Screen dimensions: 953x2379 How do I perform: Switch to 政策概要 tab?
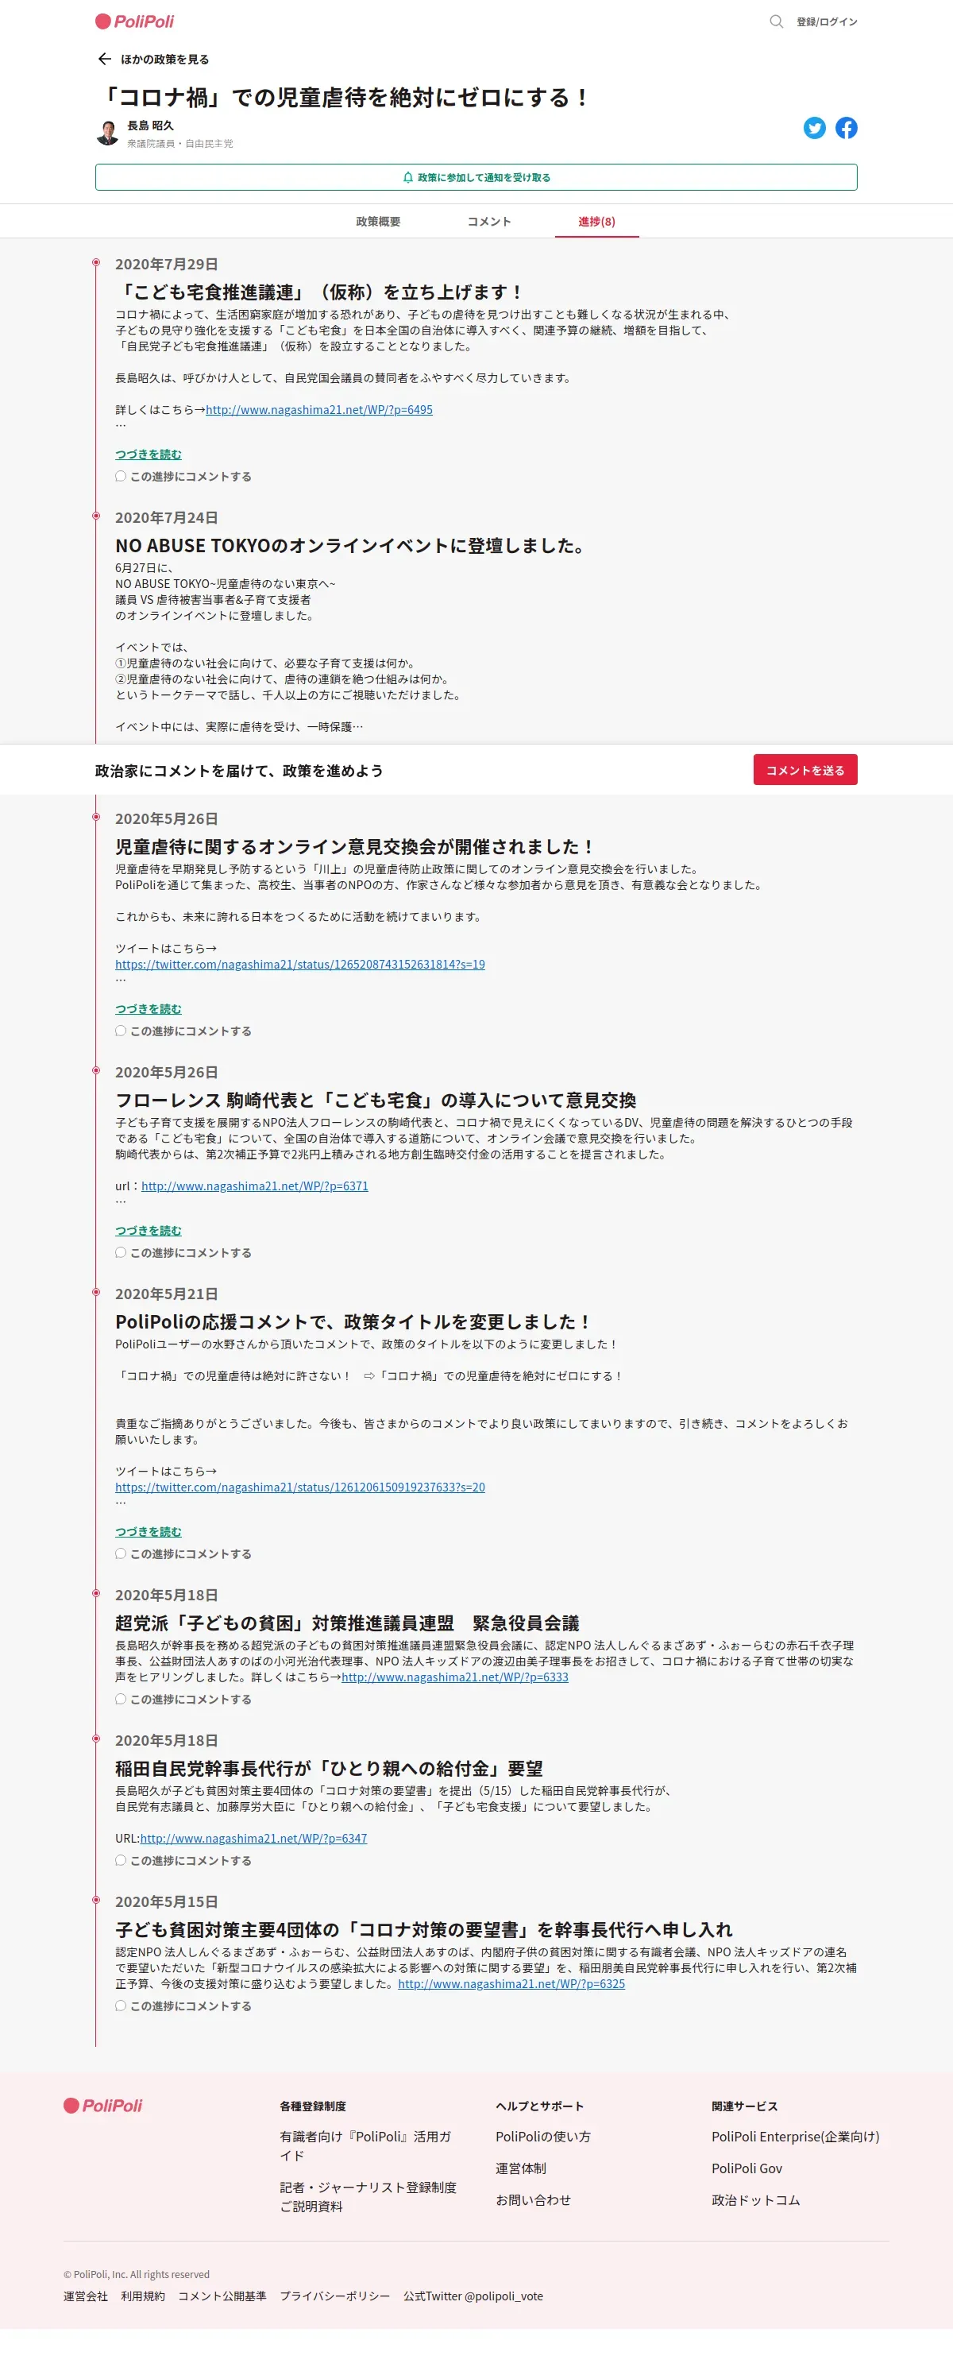[378, 222]
